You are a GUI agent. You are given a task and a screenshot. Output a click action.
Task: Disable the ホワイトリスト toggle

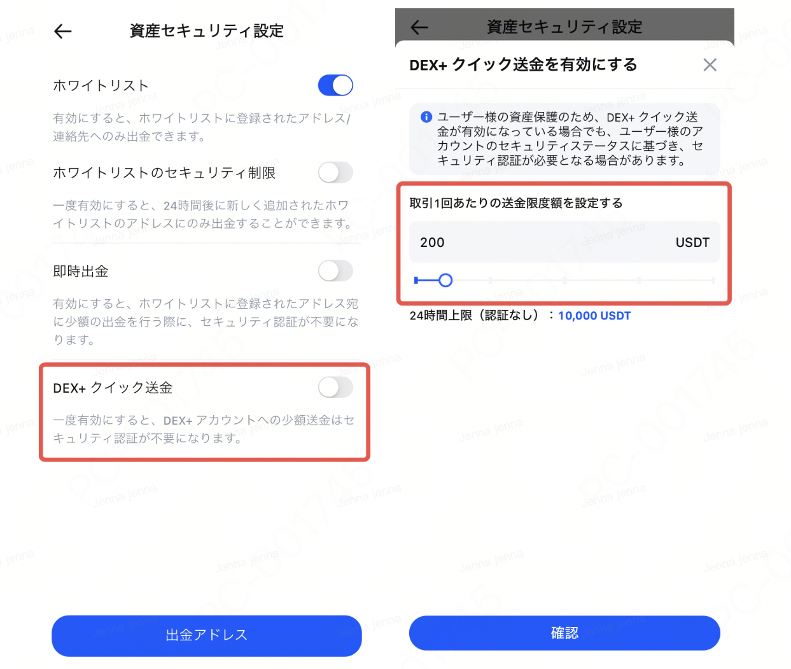(x=335, y=85)
